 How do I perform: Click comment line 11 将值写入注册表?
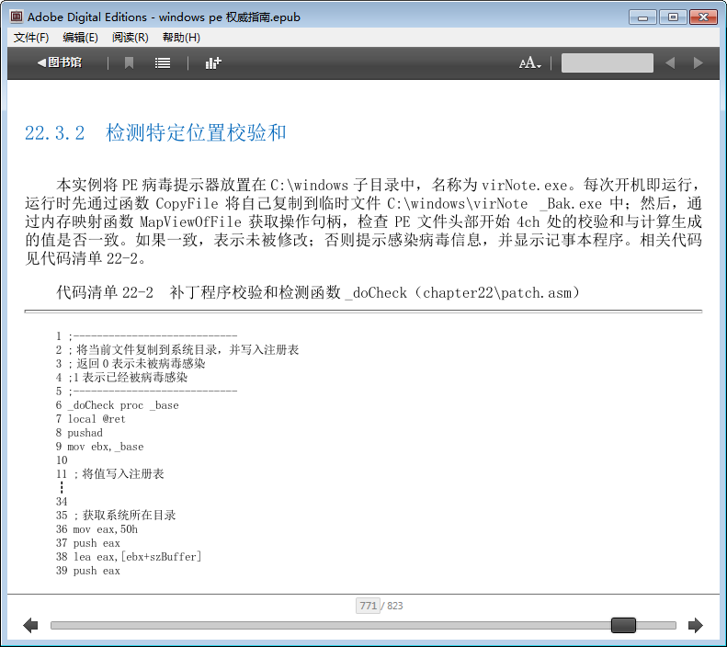pos(110,474)
